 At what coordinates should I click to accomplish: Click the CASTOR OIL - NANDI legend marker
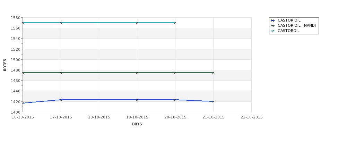click(273, 26)
